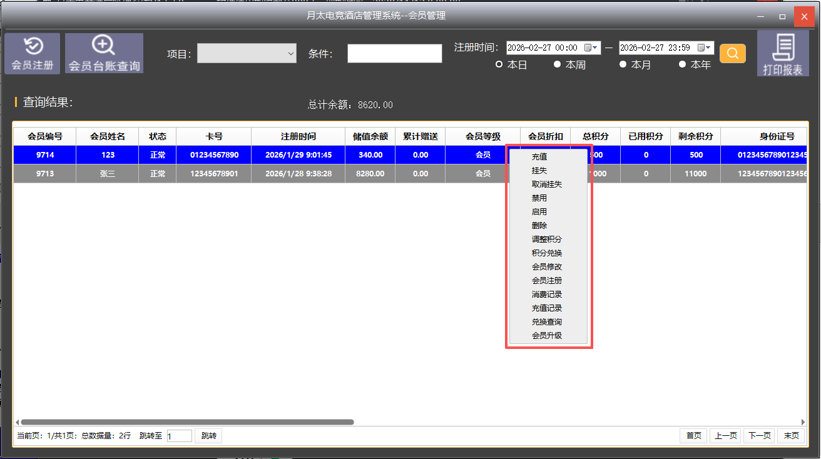Viewport: 821px width, 459px height.
Task: Click the 末页 last page button
Action: 791,436
